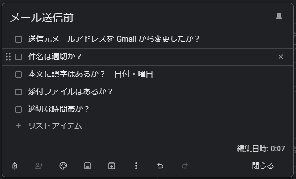Screen dimensions: 296x179
Task: Check the 添付ファイルはあるか？ checkbox
Action: pyautogui.click(x=18, y=92)
